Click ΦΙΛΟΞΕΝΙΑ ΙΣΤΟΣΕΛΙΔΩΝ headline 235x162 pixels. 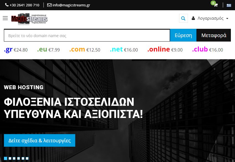click(x=69, y=102)
